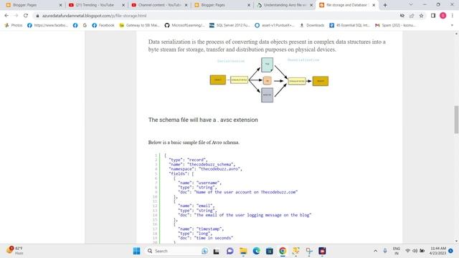Open the Chrome profile avatar
This screenshot has height=258, width=459.
[443, 16]
